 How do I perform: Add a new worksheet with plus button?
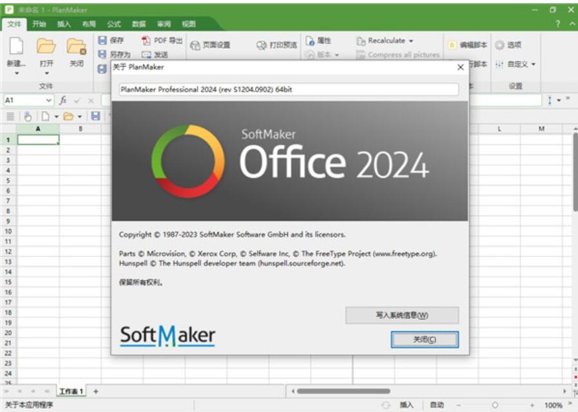pyautogui.click(x=96, y=391)
